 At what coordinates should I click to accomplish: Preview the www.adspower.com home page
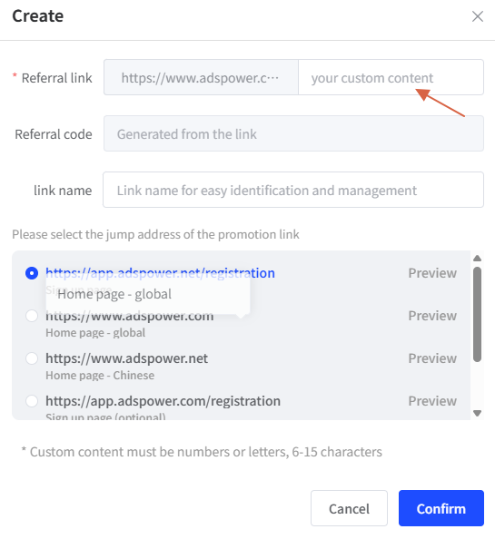tap(432, 316)
